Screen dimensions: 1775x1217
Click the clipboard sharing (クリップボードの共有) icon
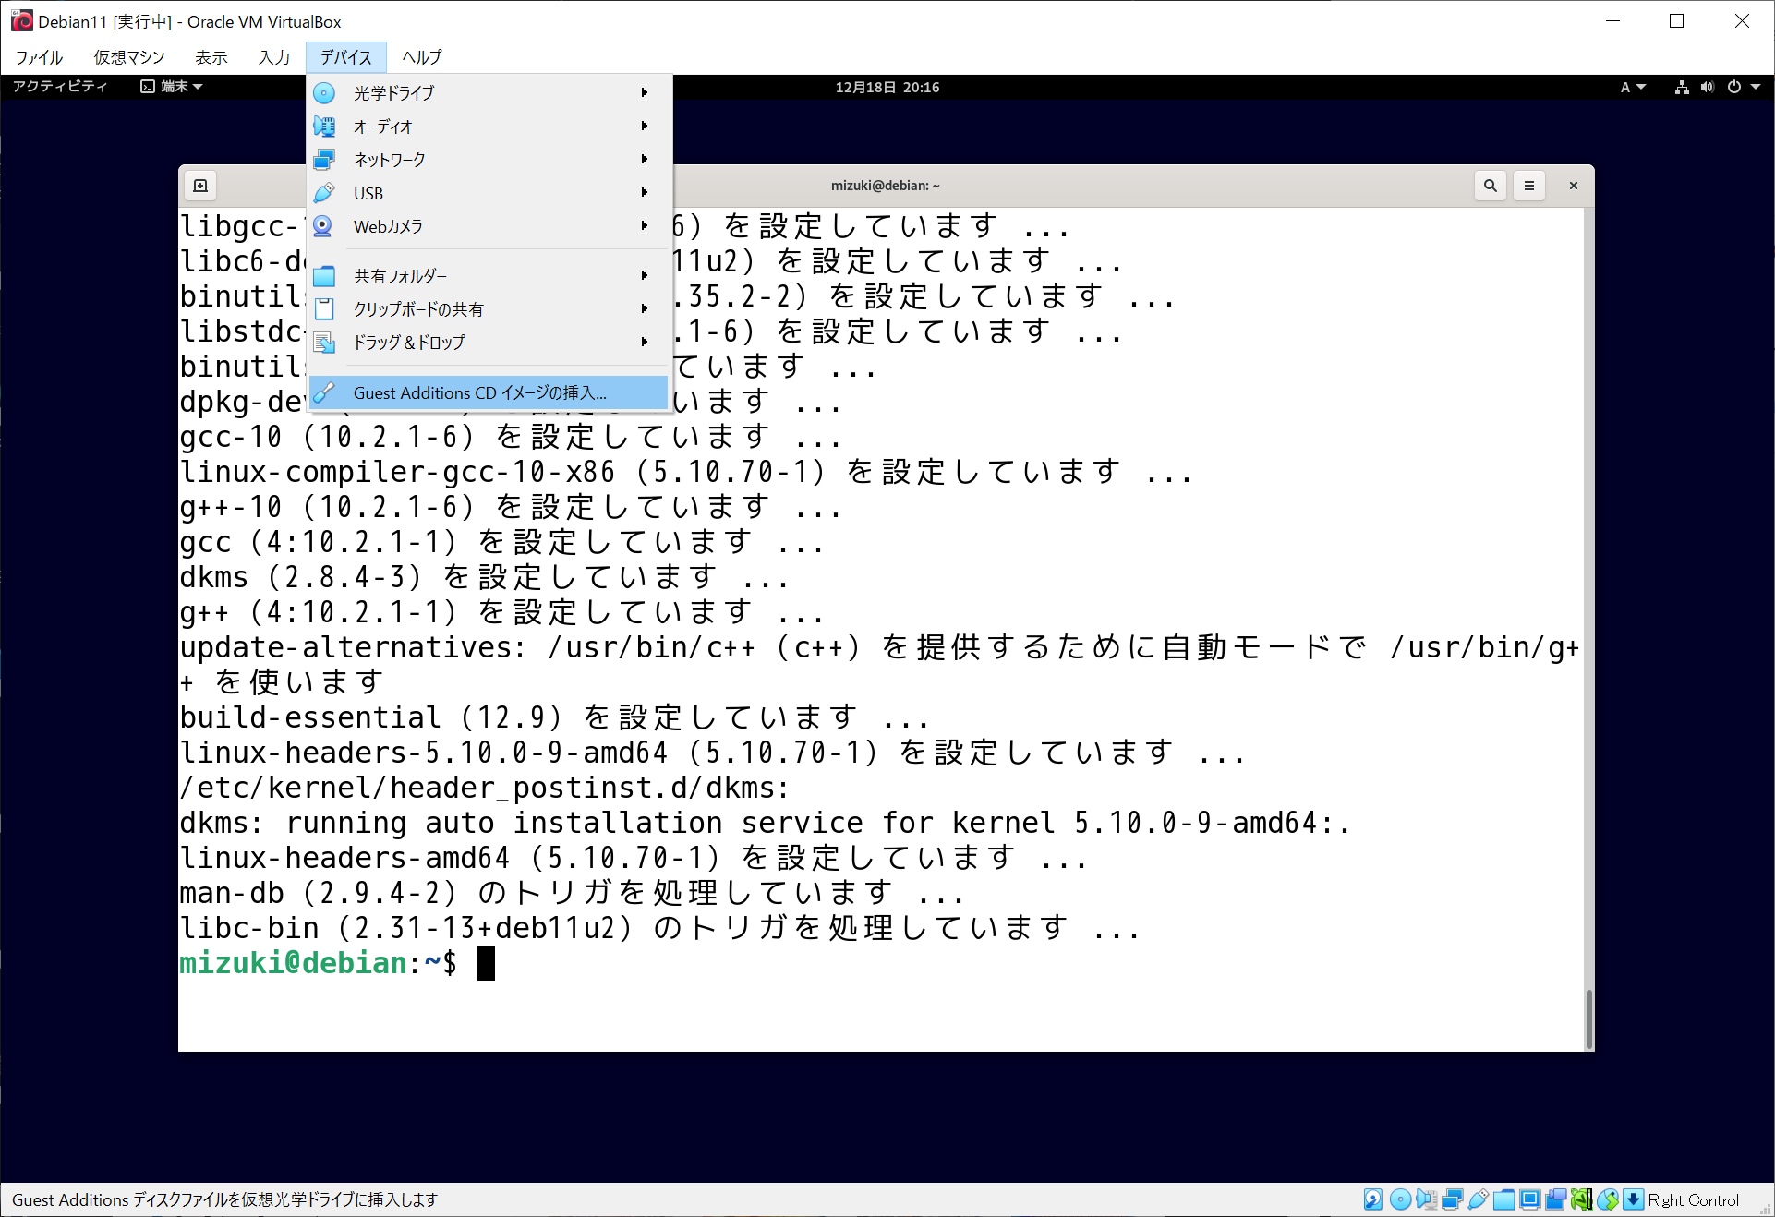click(324, 309)
